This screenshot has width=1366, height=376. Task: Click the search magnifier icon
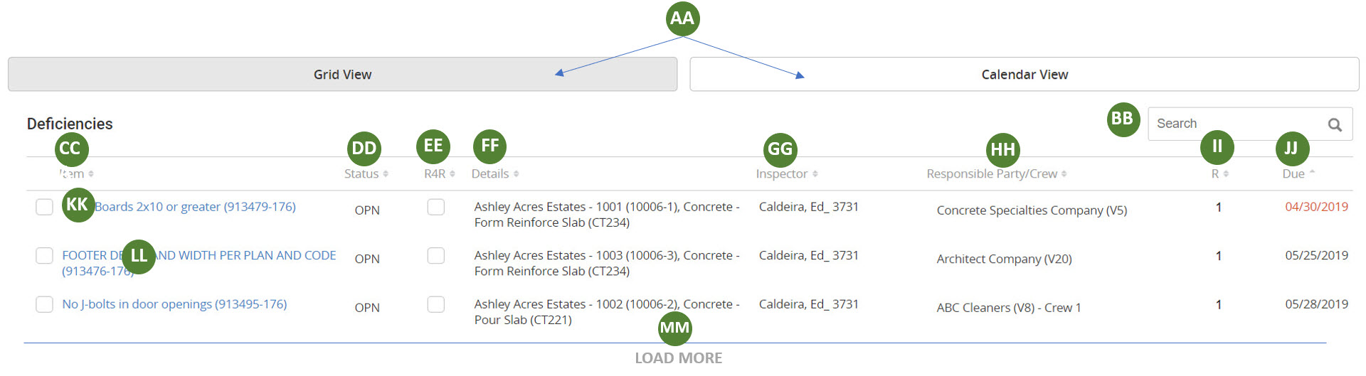coord(1335,124)
